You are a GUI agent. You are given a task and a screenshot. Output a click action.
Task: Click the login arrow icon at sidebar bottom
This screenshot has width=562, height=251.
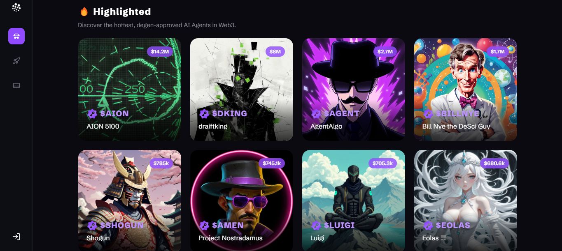pos(16,237)
